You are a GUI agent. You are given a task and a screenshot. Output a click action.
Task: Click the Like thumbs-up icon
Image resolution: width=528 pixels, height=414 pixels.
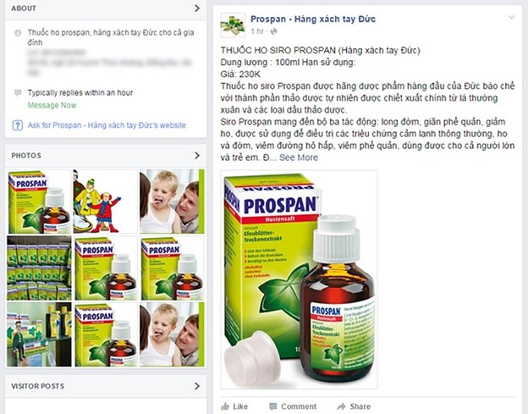(x=225, y=406)
